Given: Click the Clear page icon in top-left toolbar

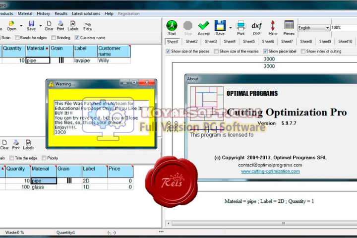Looking at the screenshot, I should [49, 23].
